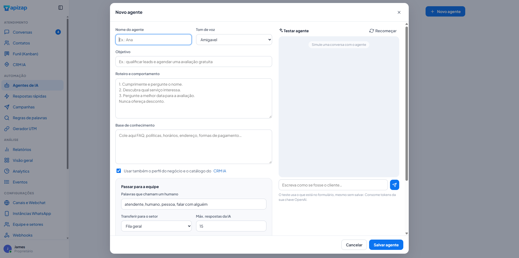Click the Palavras que chamam um humano field
The height and width of the screenshot is (258, 519).
194,204
